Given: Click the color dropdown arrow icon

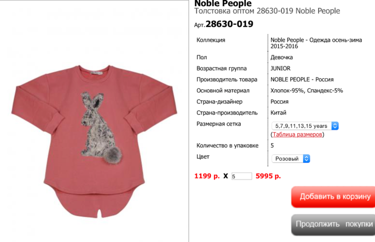Looking at the screenshot, I should tap(307, 159).
